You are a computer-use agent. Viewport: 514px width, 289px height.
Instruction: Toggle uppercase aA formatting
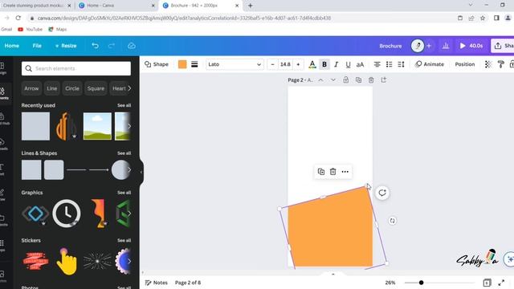[360, 64]
